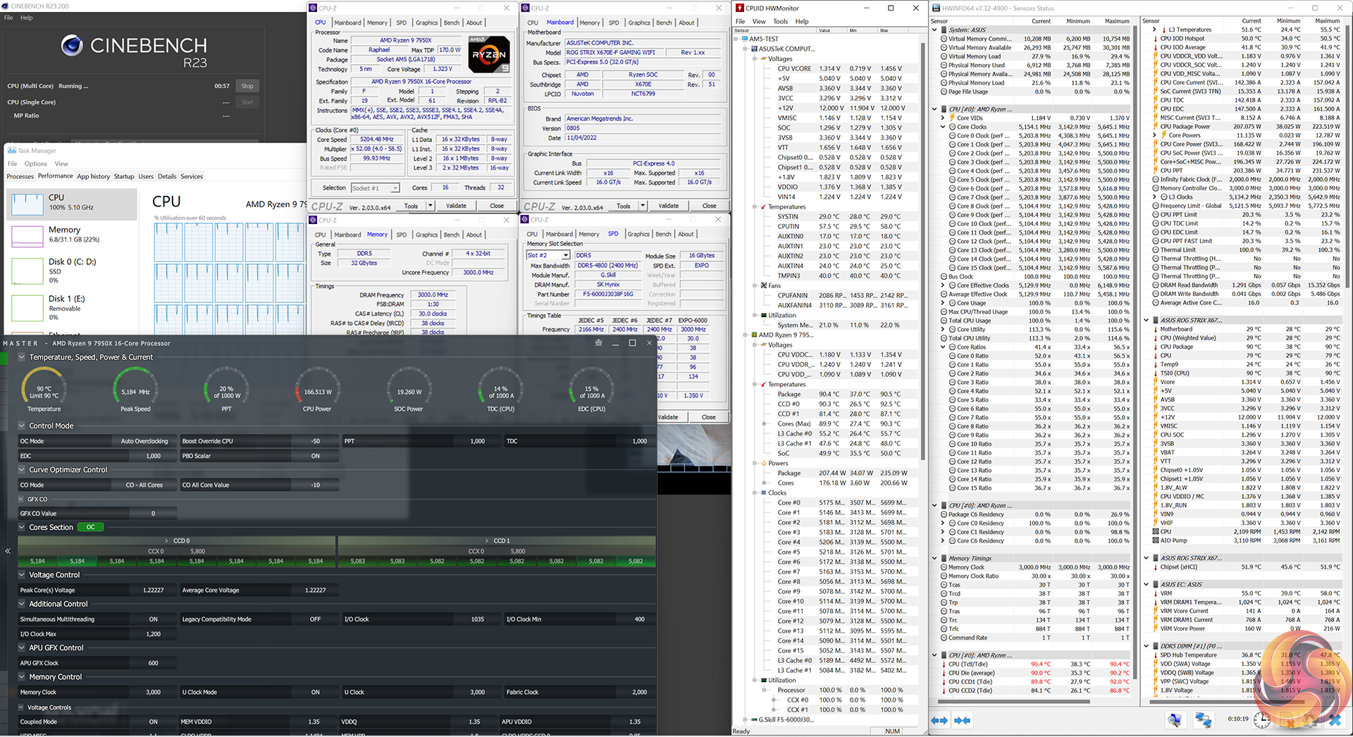The width and height of the screenshot is (1353, 737).
Task: Click HWiNFO collapse columns arrows icon
Action: (x=962, y=720)
